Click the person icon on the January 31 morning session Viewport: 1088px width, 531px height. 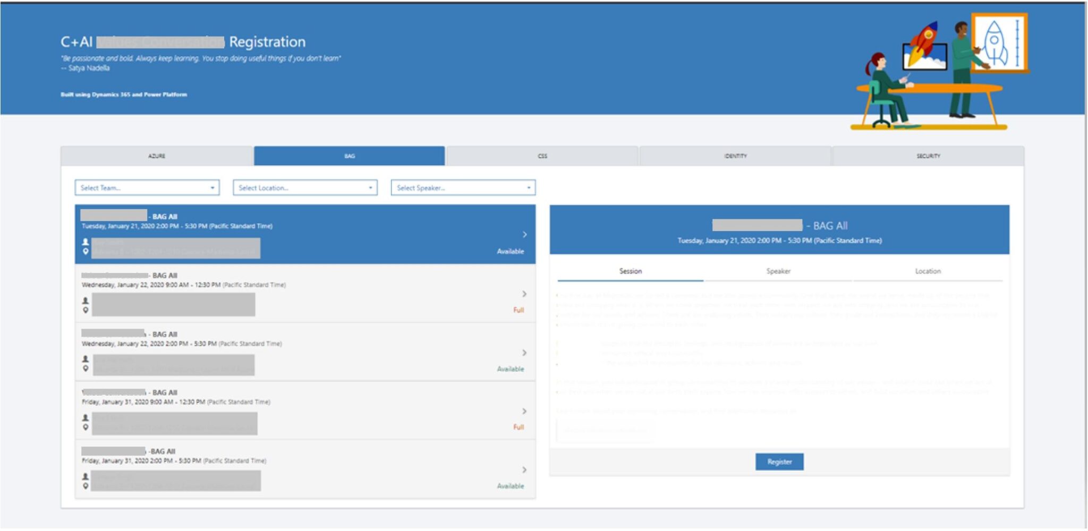85,417
